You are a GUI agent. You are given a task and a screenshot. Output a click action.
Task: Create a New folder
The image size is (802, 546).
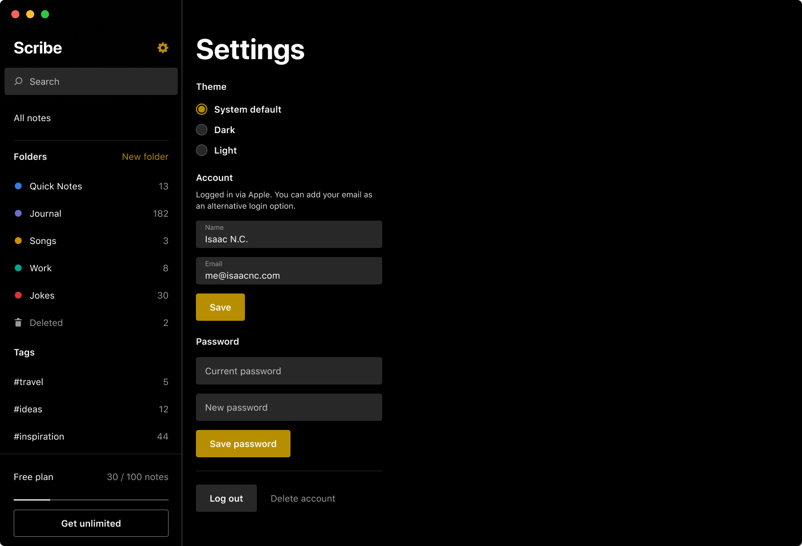[145, 156]
